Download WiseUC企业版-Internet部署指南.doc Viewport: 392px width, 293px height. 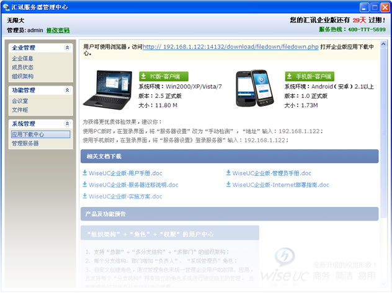280,185
